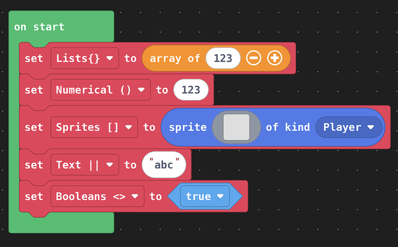The width and height of the screenshot is (398, 247).
Task: Open the Player kind dropdown
Action: [349, 127]
